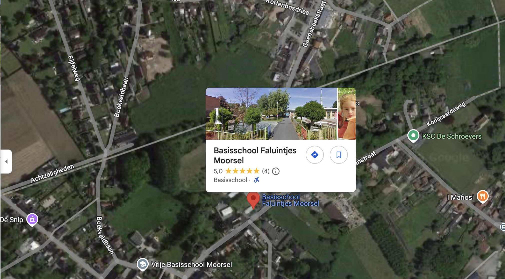Screen dimensions: 505x279
Task: Expand the collapsed side panel arrow
Action: [x=6, y=162]
